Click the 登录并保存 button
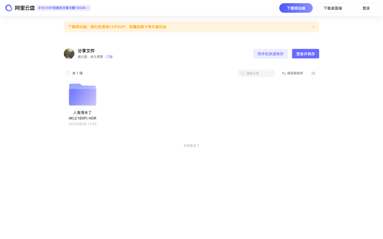383x239 pixels. (306, 54)
